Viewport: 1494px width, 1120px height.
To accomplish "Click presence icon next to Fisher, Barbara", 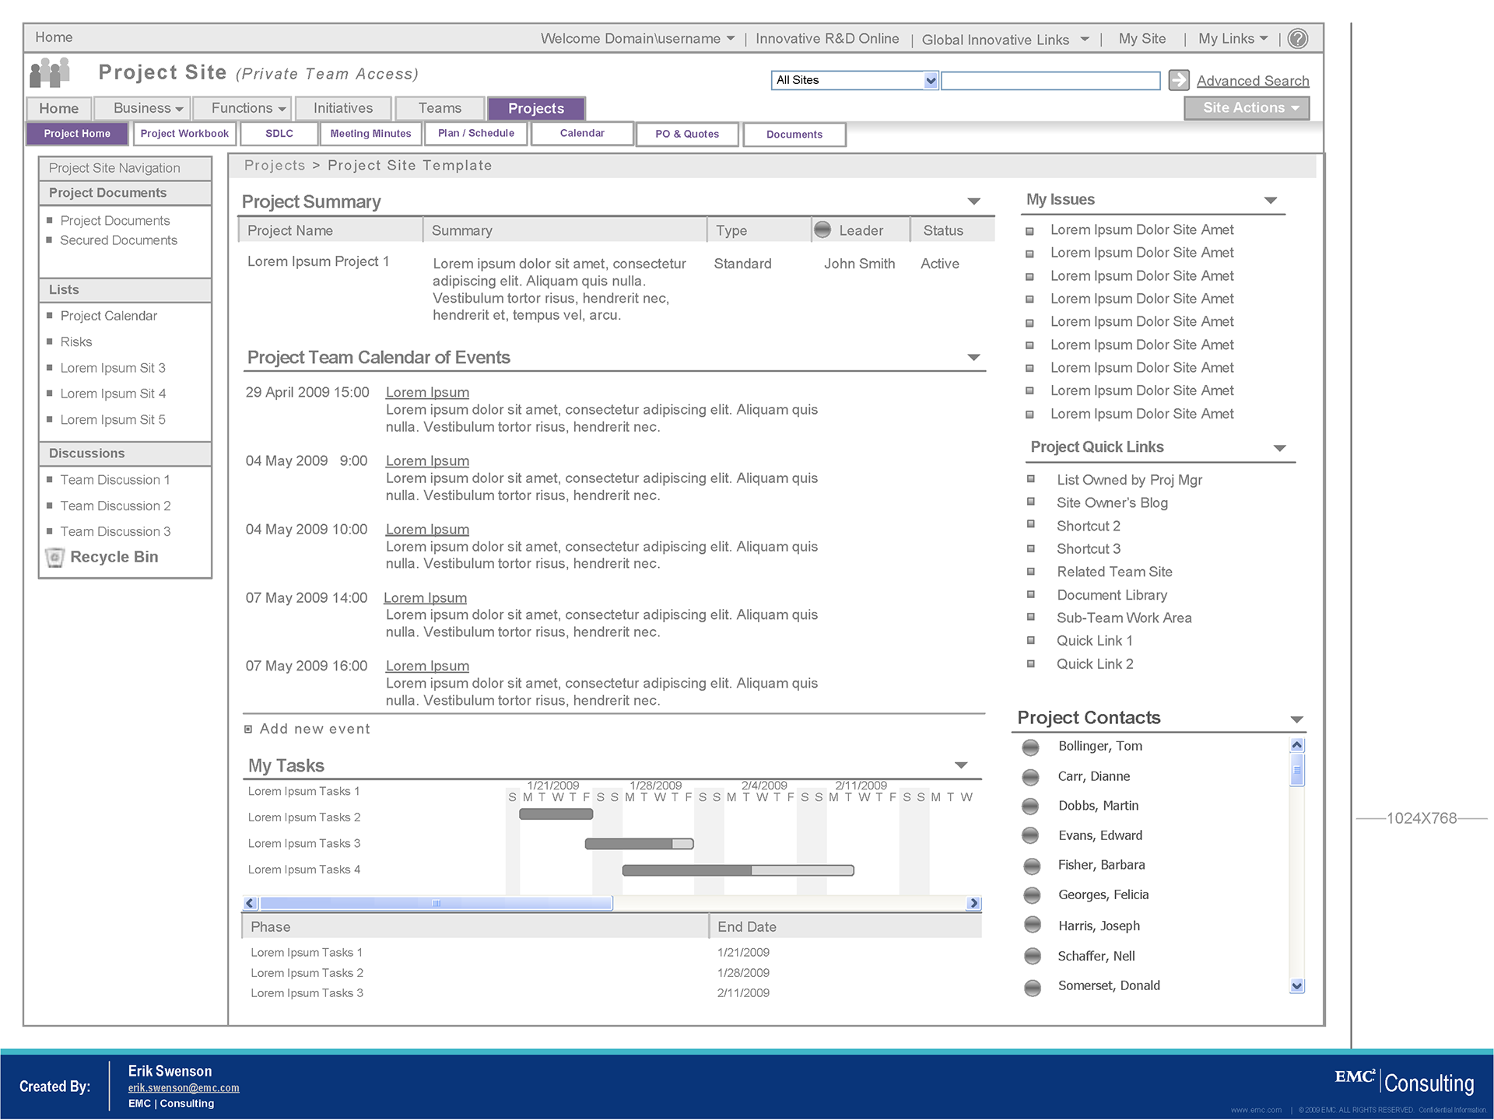I will click(1032, 866).
